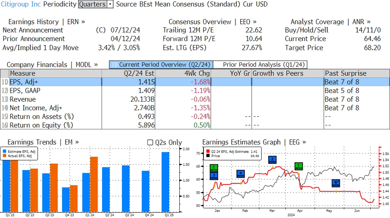This screenshot has width=390, height=218.
Task: Open the Periodicity dropdown arrow
Action: click(x=110, y=4)
